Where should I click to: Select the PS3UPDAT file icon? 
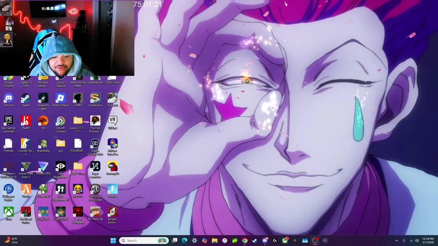click(78, 146)
